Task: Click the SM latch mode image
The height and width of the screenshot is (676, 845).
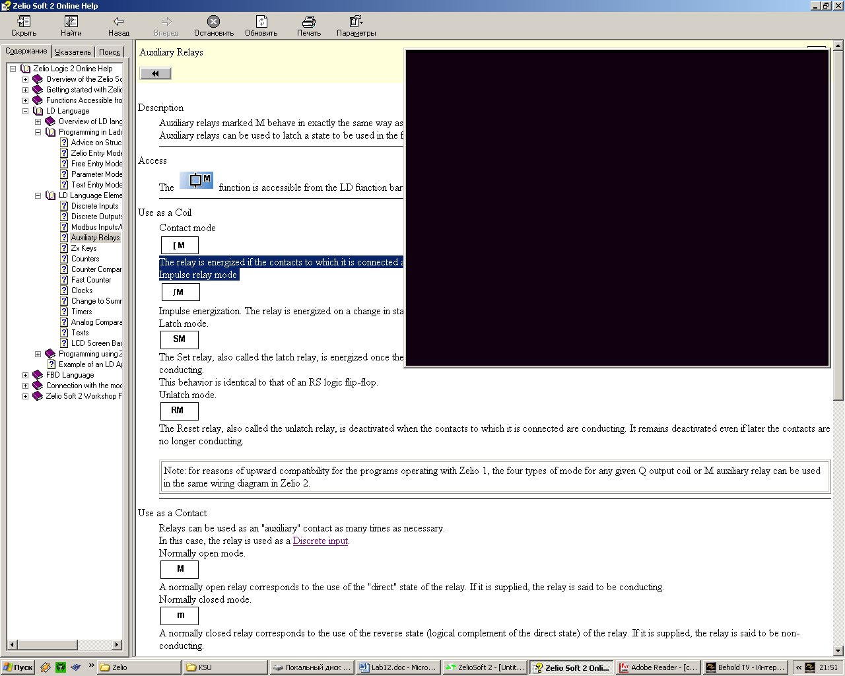Action: click(180, 339)
